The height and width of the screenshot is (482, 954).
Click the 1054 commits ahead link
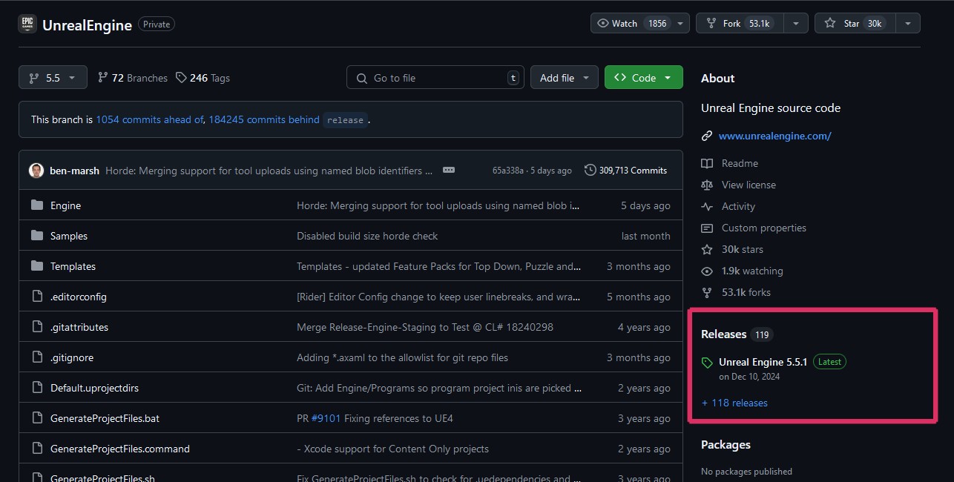[149, 119]
